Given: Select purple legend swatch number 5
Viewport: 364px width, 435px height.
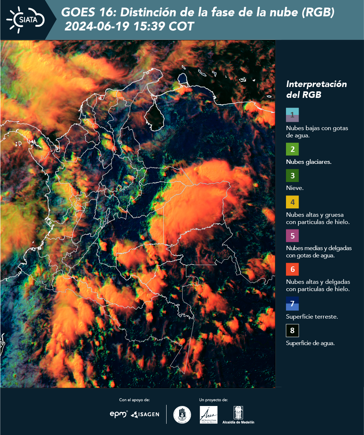Looking at the screenshot, I should 293,236.
